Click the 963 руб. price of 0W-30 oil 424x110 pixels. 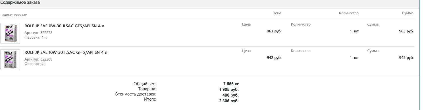[x=274, y=31]
